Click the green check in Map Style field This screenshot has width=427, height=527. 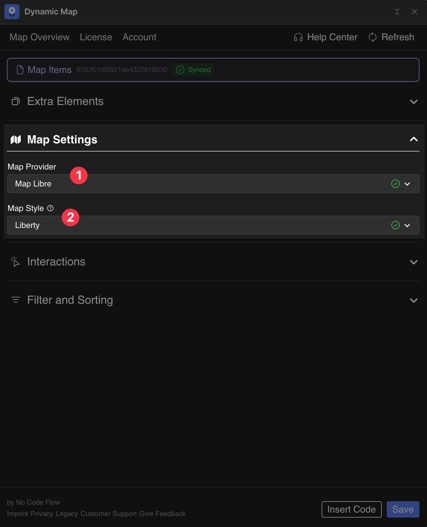click(396, 225)
